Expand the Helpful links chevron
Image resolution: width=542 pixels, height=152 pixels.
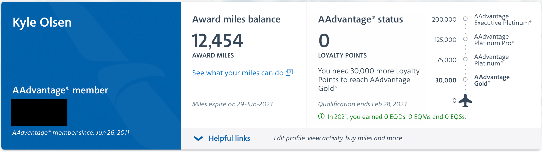pyautogui.click(x=198, y=138)
